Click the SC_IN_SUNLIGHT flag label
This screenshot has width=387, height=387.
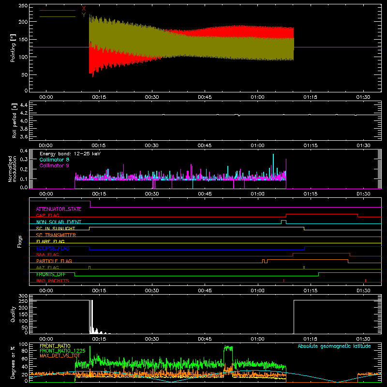point(56,228)
